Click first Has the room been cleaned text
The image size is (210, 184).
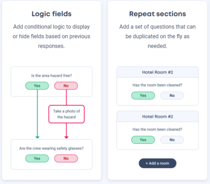(157, 85)
